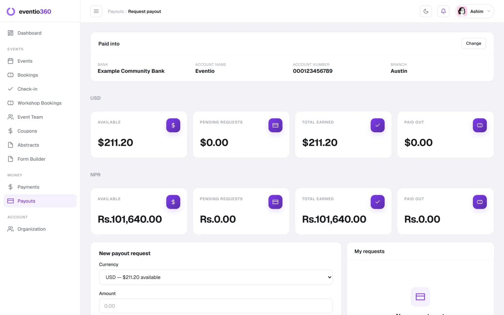This screenshot has width=504, height=315.
Task: Click card icon on NPR Pending Requests
Action: (275, 202)
